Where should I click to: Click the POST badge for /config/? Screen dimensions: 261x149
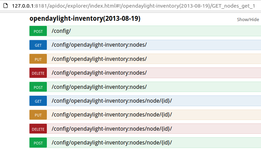(38, 31)
